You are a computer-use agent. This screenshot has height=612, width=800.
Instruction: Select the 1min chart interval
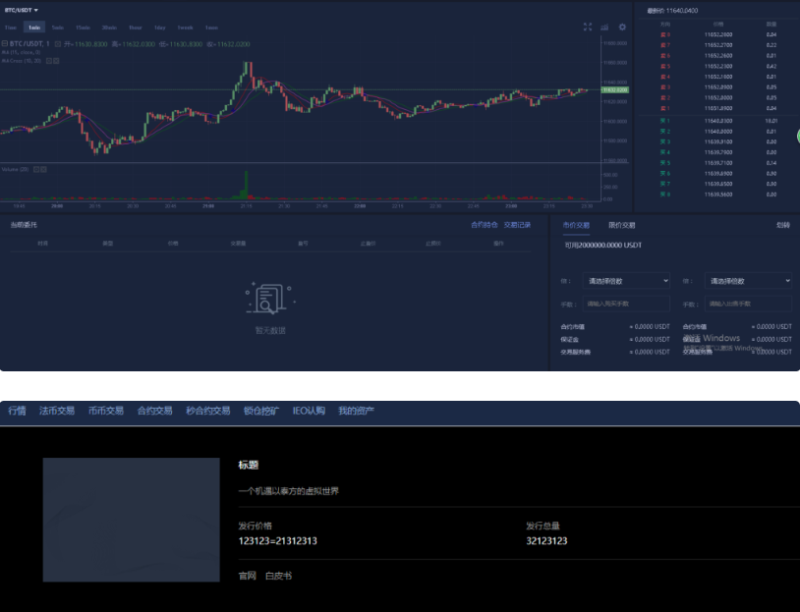[x=34, y=28]
